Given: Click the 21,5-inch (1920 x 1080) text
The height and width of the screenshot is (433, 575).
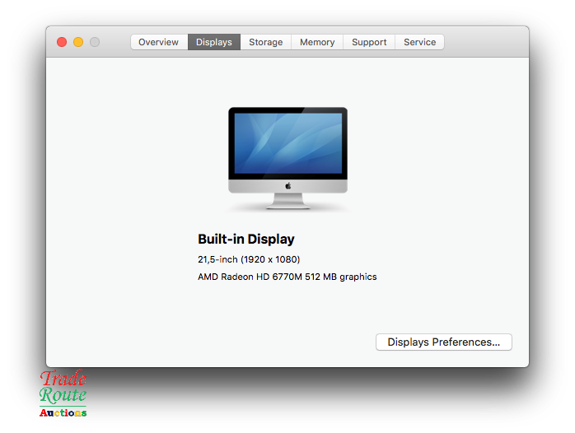Looking at the screenshot, I should 249,259.
